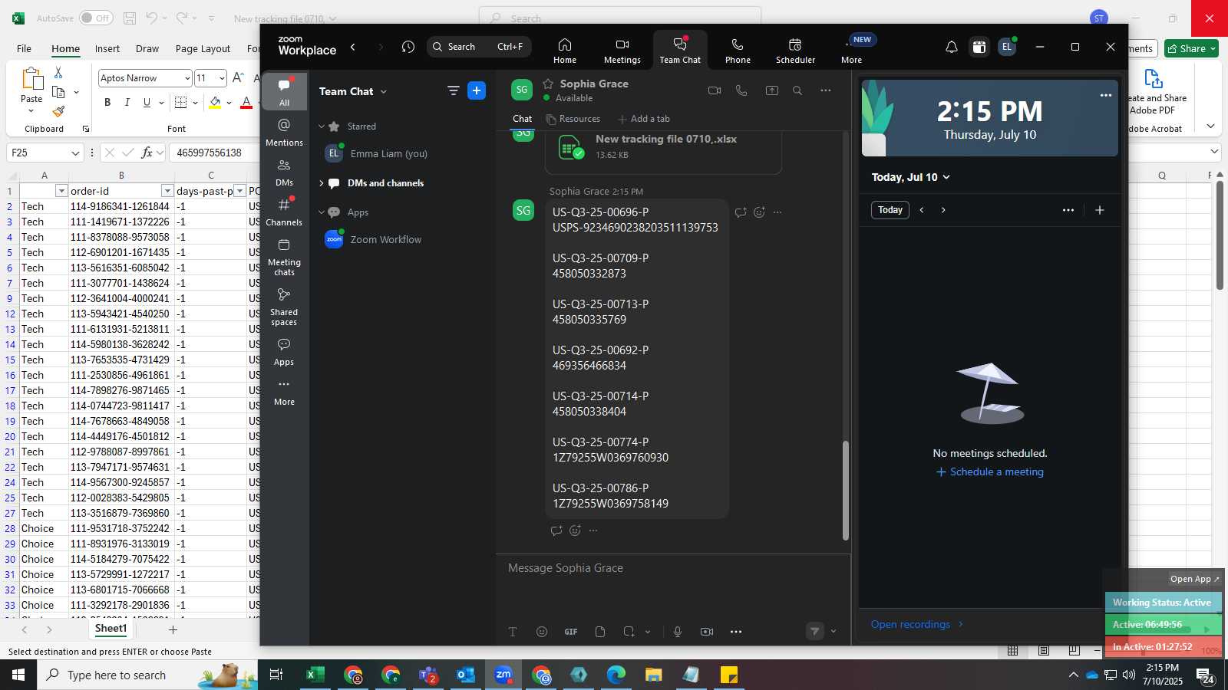Click the chat messages scrollbar
Image resolution: width=1228 pixels, height=690 pixels.
tap(846, 491)
